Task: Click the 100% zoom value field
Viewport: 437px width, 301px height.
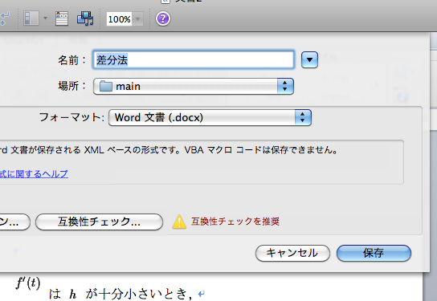Action: click(119, 19)
